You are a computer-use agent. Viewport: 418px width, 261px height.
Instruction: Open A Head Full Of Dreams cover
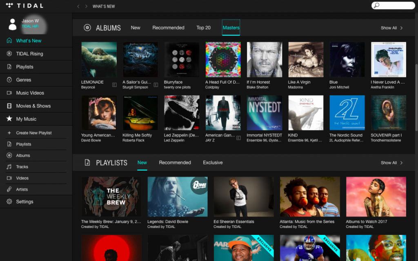coord(223,60)
